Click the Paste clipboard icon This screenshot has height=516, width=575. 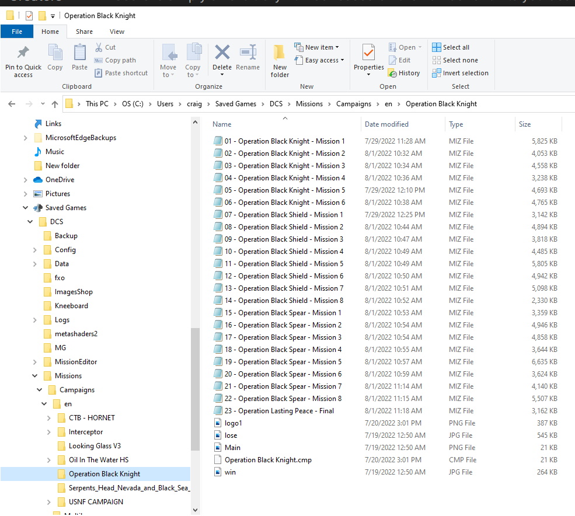79,52
